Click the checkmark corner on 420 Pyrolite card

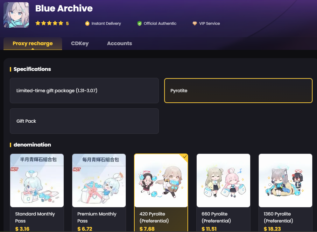[x=185, y=157]
